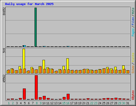Click the blue "Files" legend label
This screenshot has width=136, height=106.
click(133, 21)
